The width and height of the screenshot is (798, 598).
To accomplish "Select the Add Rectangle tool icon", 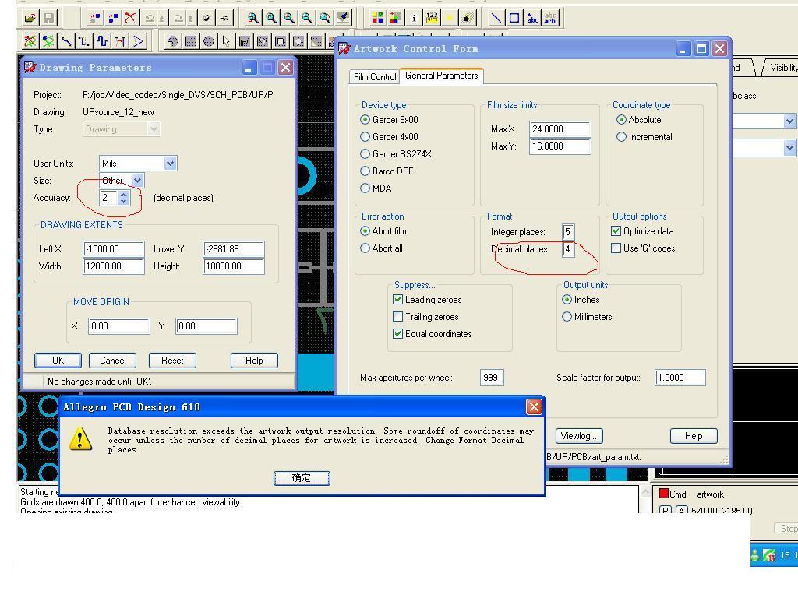I will tap(514, 19).
